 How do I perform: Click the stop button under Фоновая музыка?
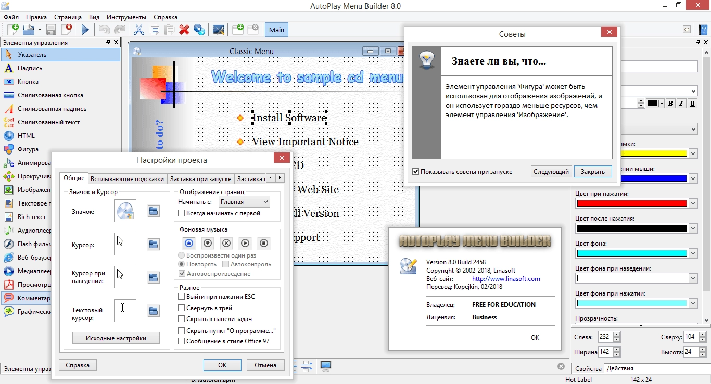[x=264, y=242]
